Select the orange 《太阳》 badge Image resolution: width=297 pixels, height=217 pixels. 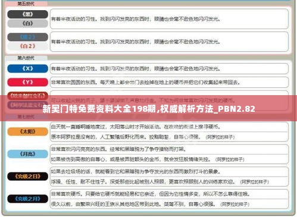coord(27,131)
